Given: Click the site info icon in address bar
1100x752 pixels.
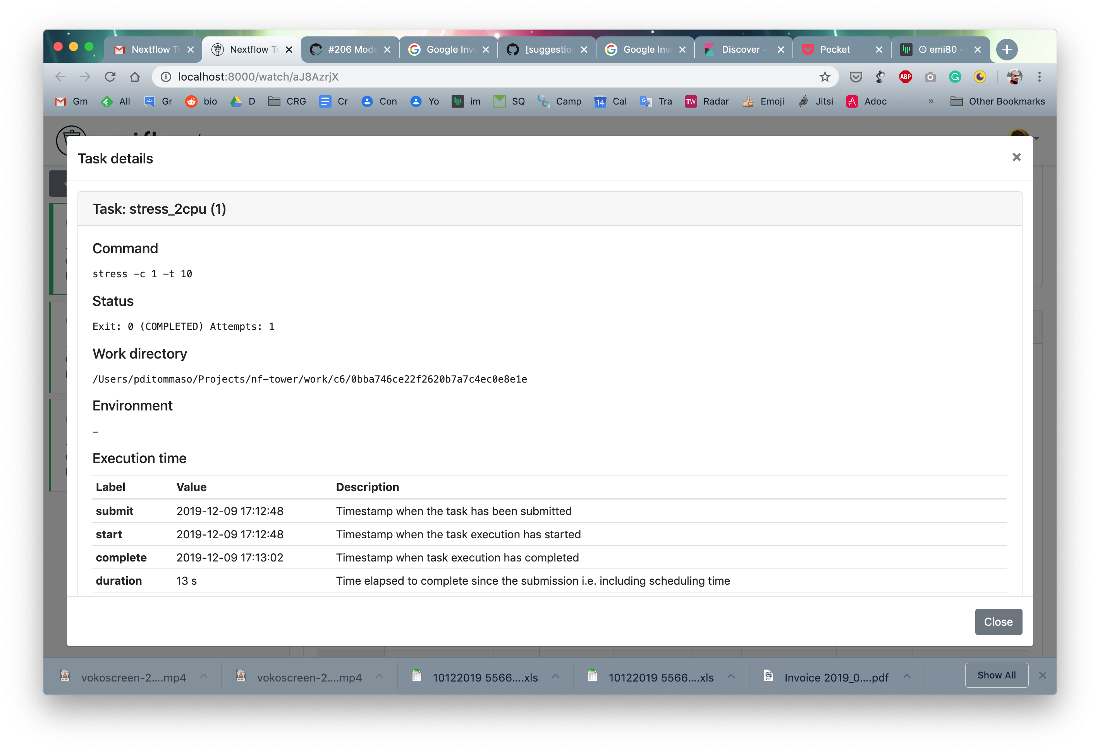Looking at the screenshot, I should tap(165, 77).
